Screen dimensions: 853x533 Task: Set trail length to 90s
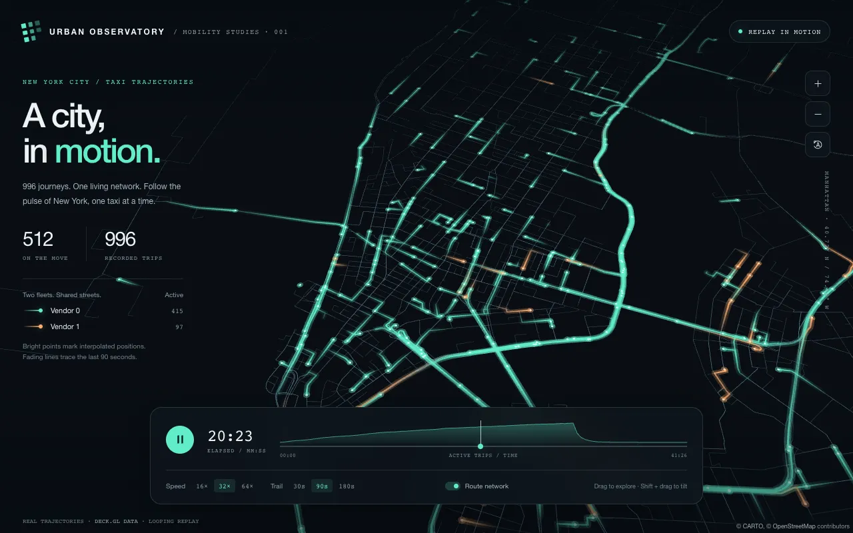coord(322,486)
